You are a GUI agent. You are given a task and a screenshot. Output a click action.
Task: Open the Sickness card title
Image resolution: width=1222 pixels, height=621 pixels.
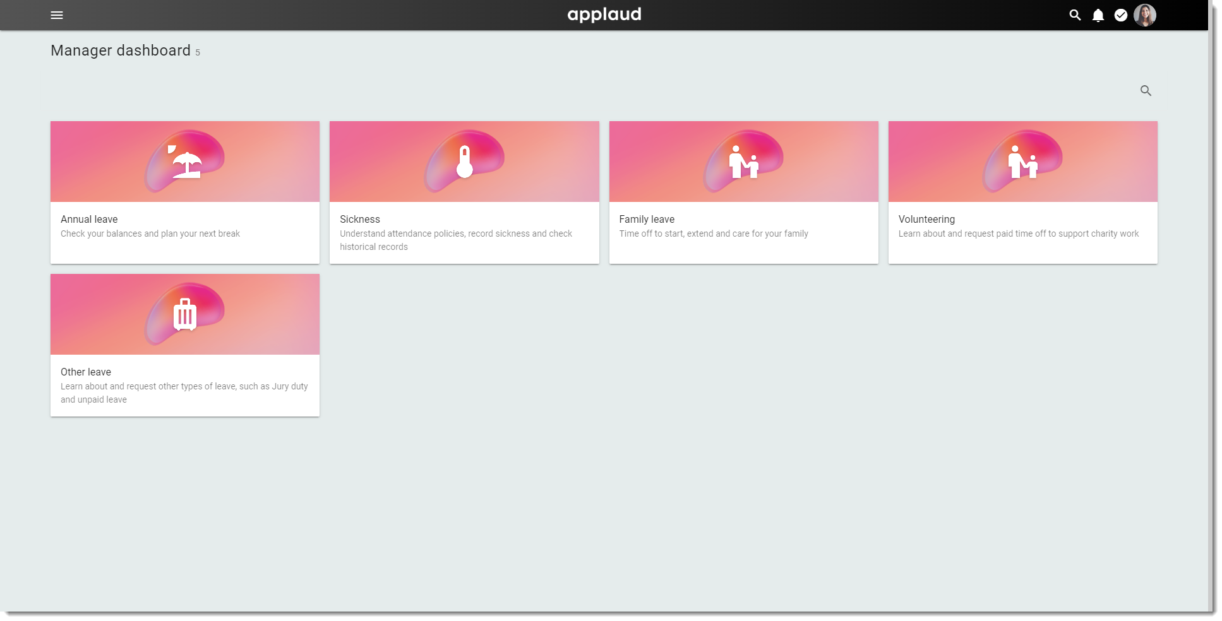360,219
